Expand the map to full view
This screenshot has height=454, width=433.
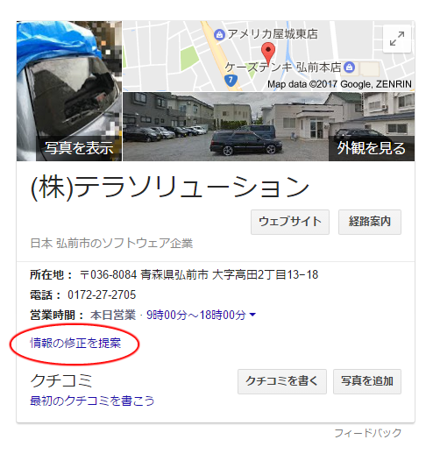tap(397, 39)
